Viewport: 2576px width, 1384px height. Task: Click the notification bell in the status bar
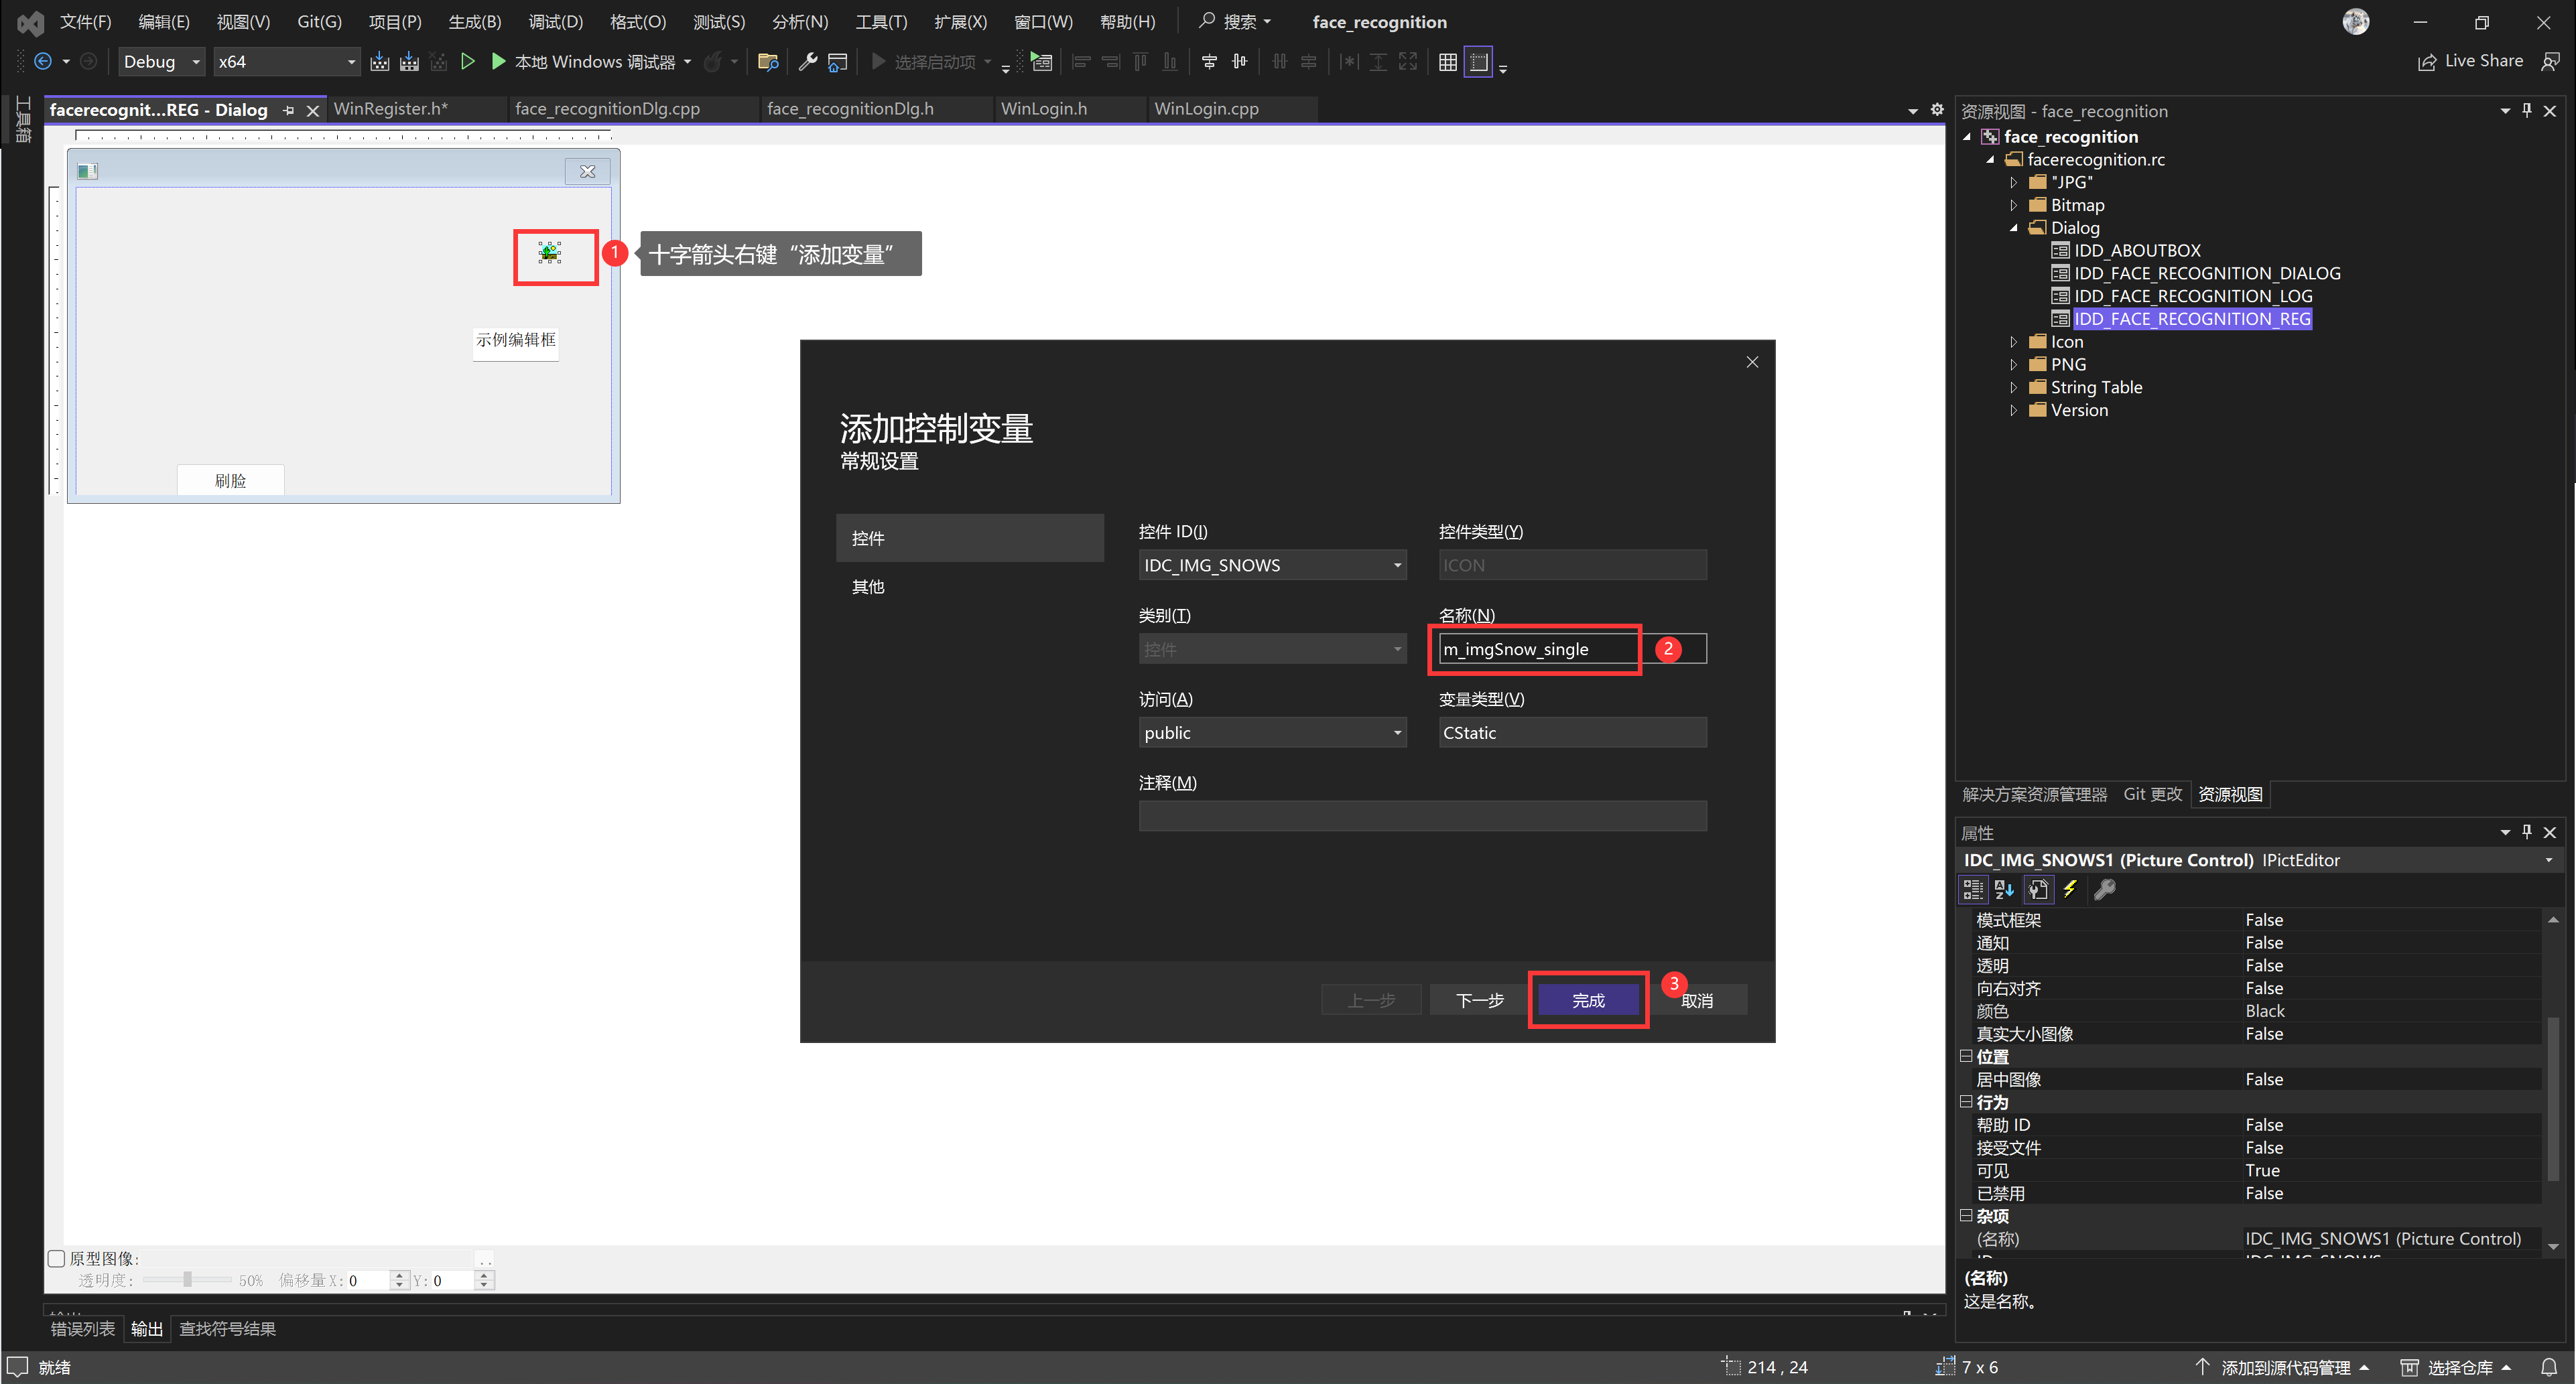coord(2549,1367)
